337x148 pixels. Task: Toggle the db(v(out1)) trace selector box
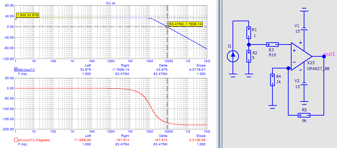click(15, 69)
